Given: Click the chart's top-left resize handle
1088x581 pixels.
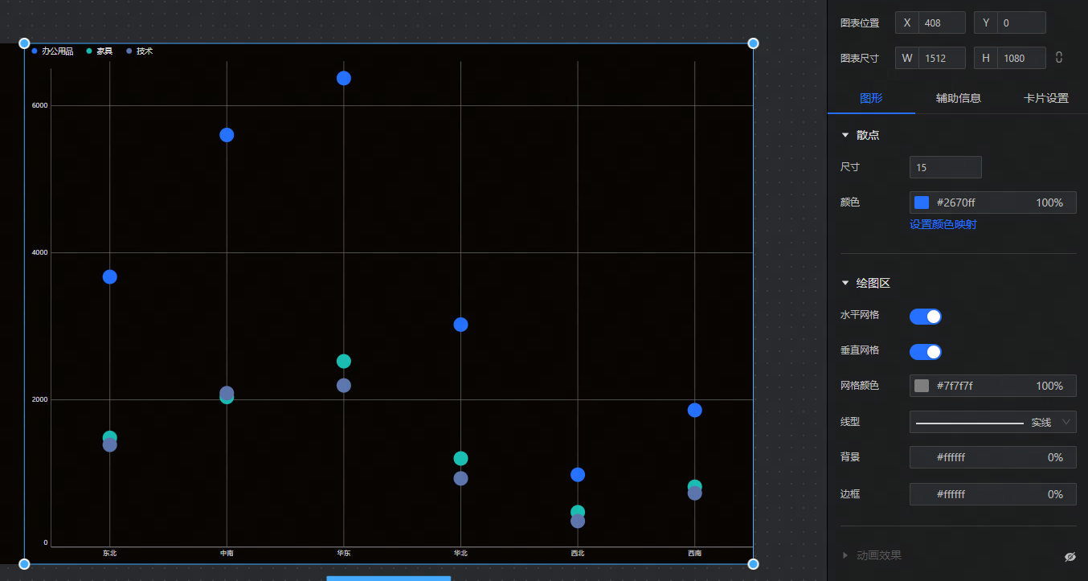Looking at the screenshot, I should (24, 43).
